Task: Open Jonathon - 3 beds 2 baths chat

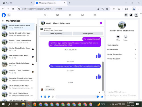Action: pos(18,72)
